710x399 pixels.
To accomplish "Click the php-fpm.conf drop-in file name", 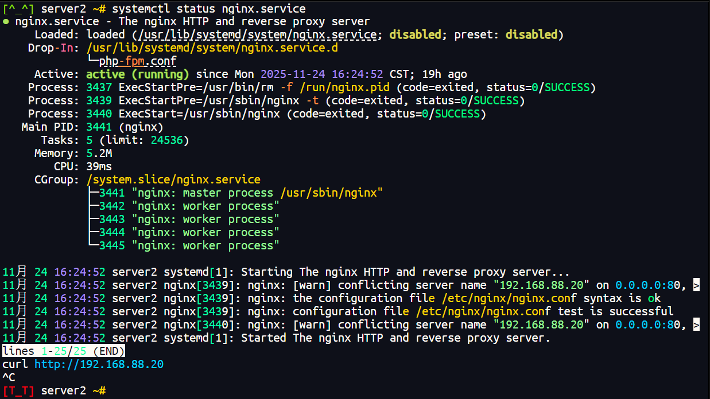I will (138, 61).
